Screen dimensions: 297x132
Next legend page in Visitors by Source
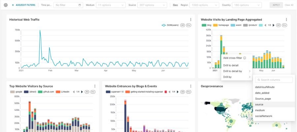coord(82,92)
